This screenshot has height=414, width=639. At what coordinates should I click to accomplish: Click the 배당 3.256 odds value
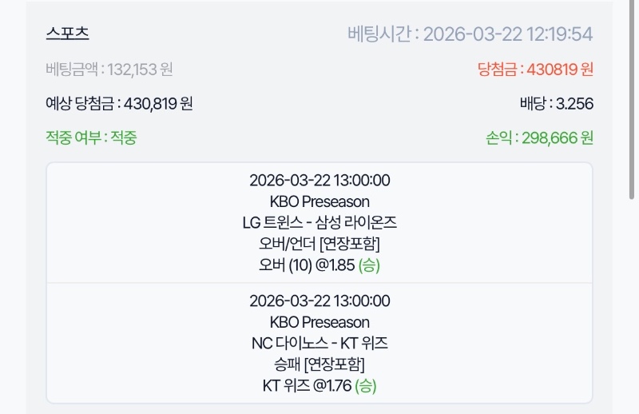[x=556, y=104]
